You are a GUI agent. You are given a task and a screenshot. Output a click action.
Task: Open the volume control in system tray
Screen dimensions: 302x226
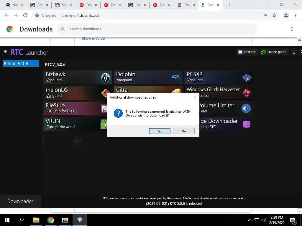pos(264,220)
